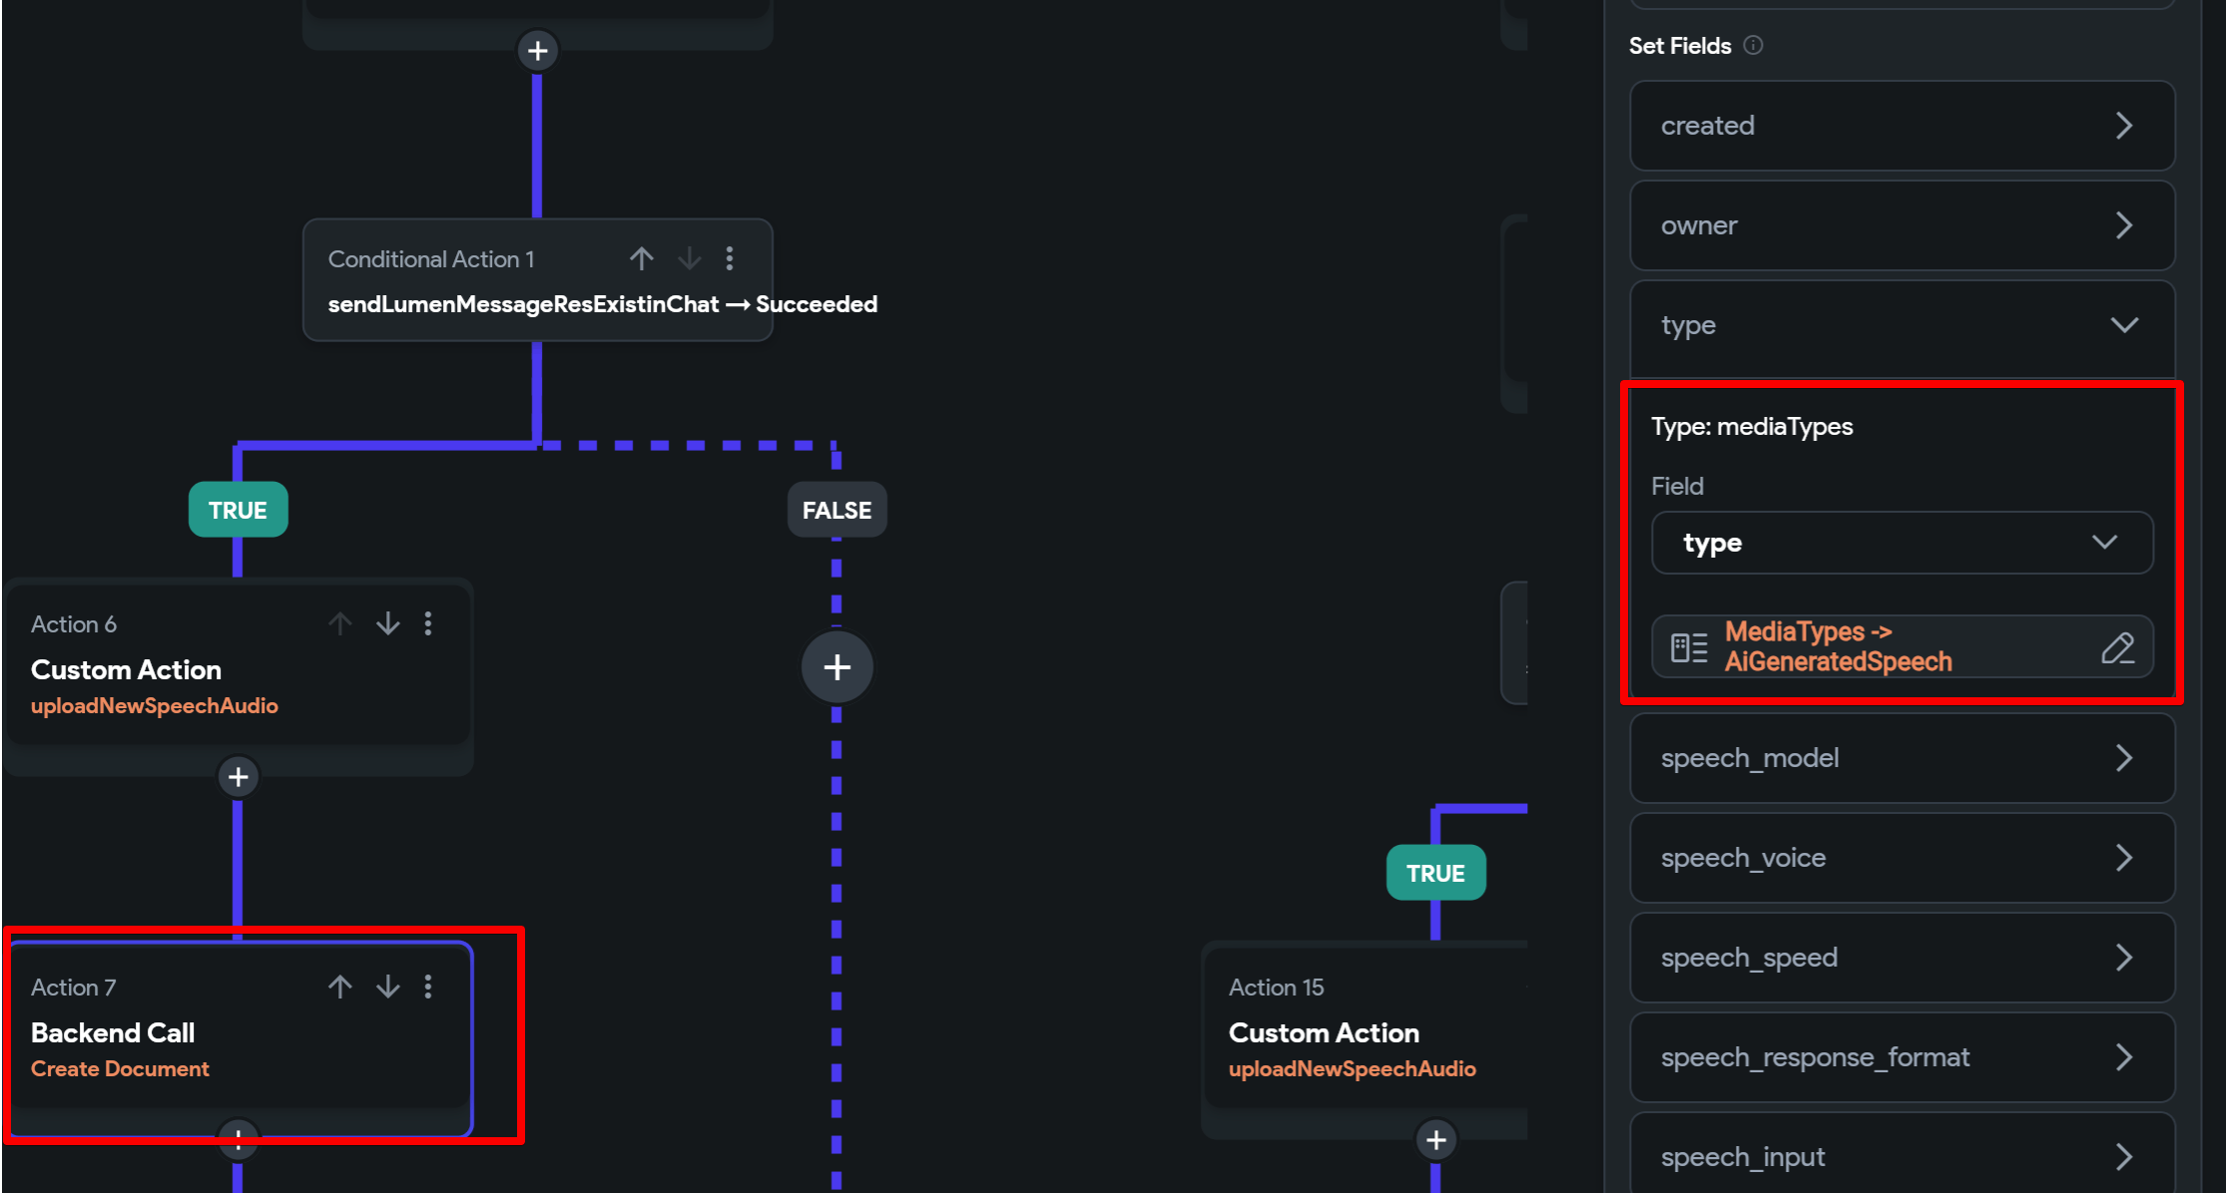Collapse the type field section
Image resolution: width=2226 pixels, height=1193 pixels.
[2123, 325]
